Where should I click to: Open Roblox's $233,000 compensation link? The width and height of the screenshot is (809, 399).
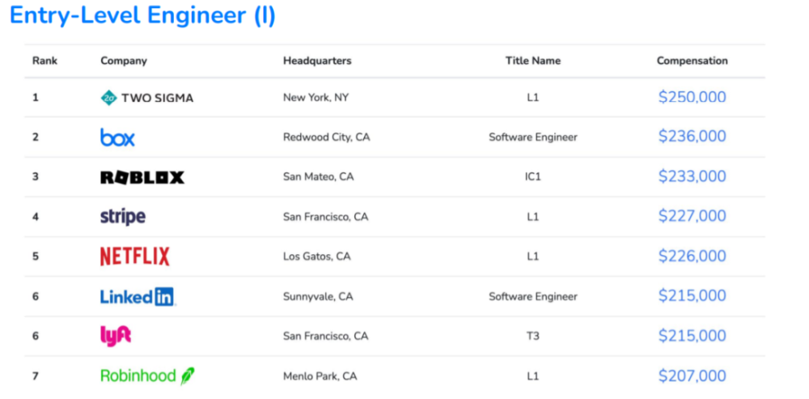[x=692, y=176]
